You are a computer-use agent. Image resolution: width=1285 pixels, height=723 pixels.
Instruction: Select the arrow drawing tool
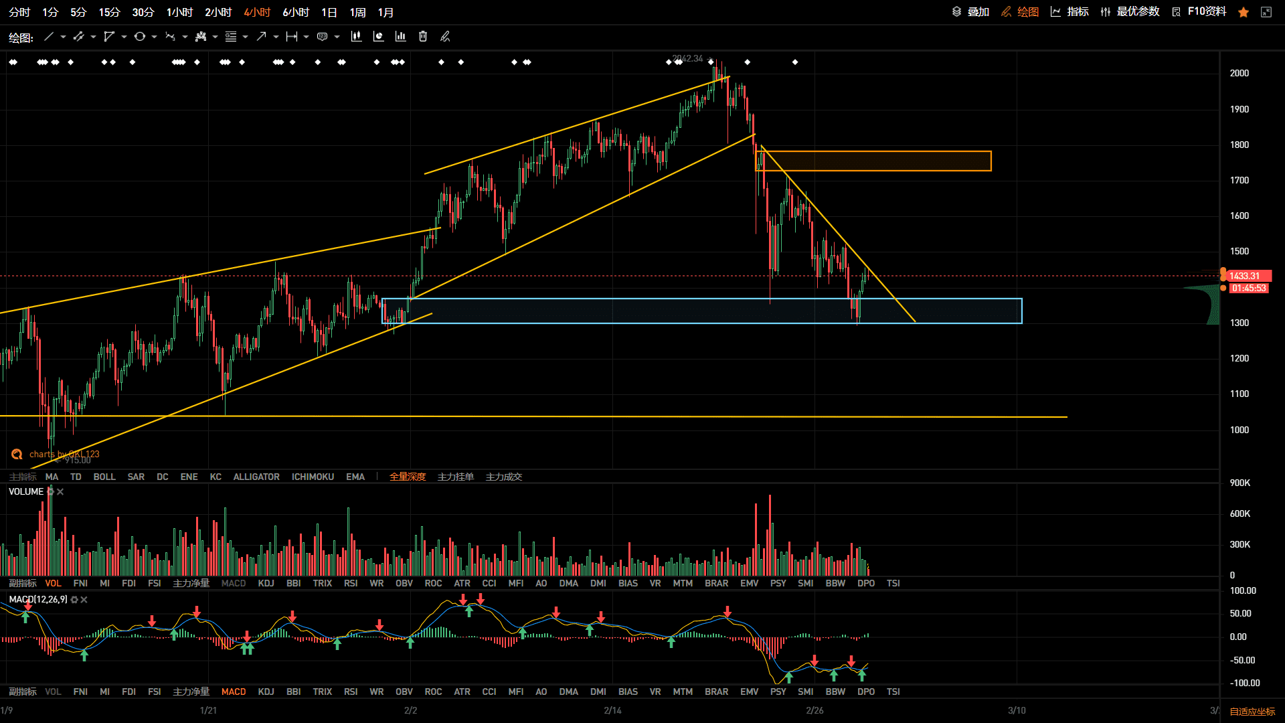(261, 37)
